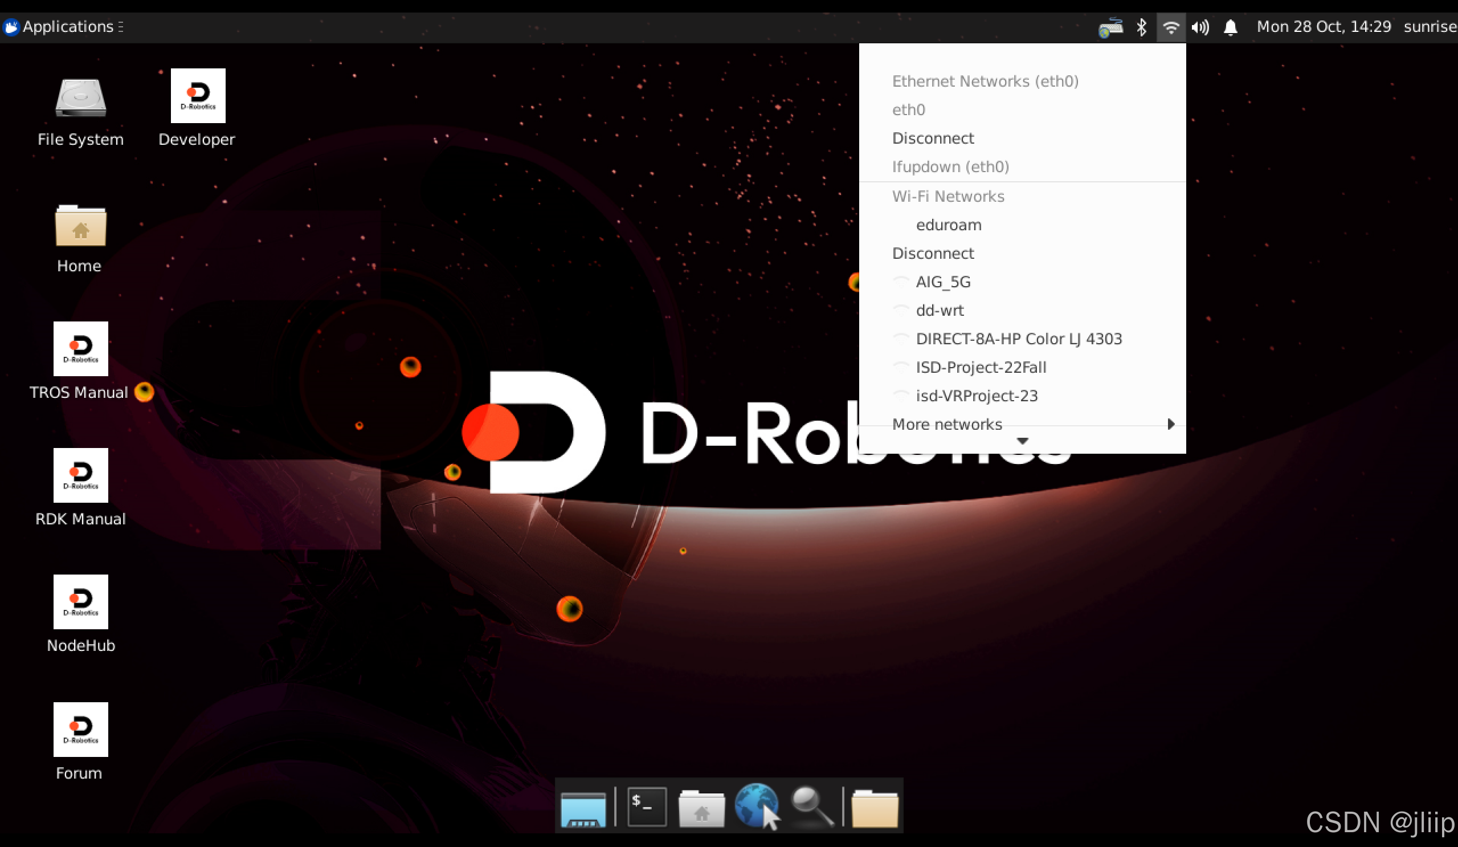Click the date and time clock

[x=1323, y=27]
